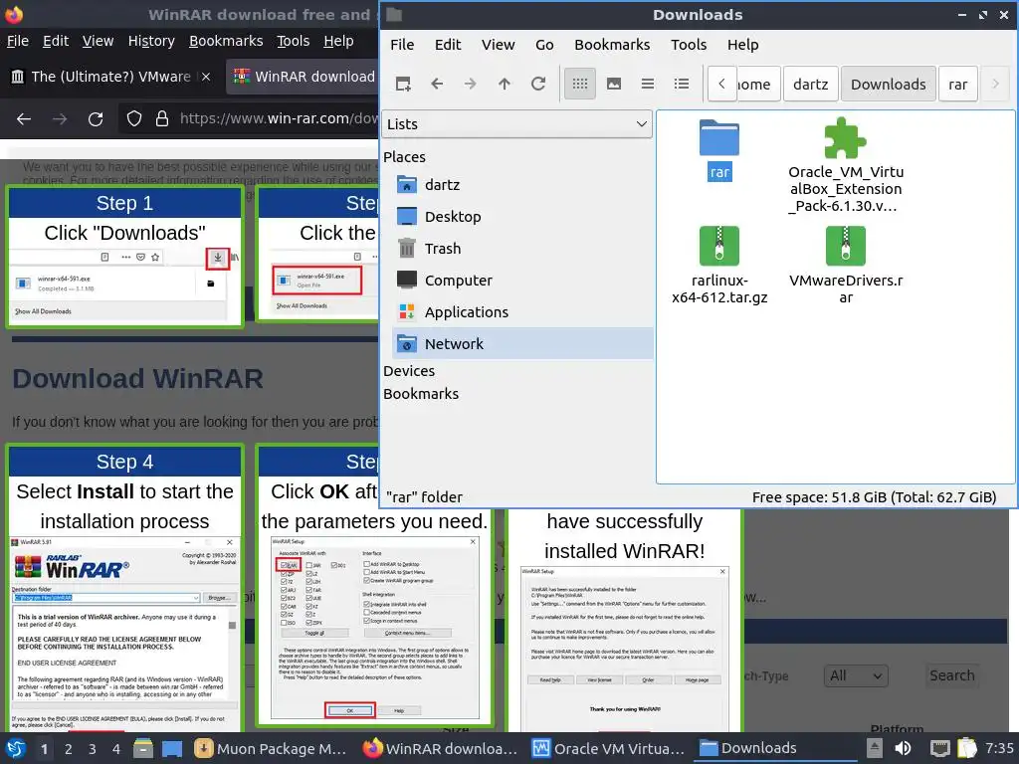Image resolution: width=1019 pixels, height=764 pixels.
Task: Click the Downloads path bar button
Action: pos(888,84)
